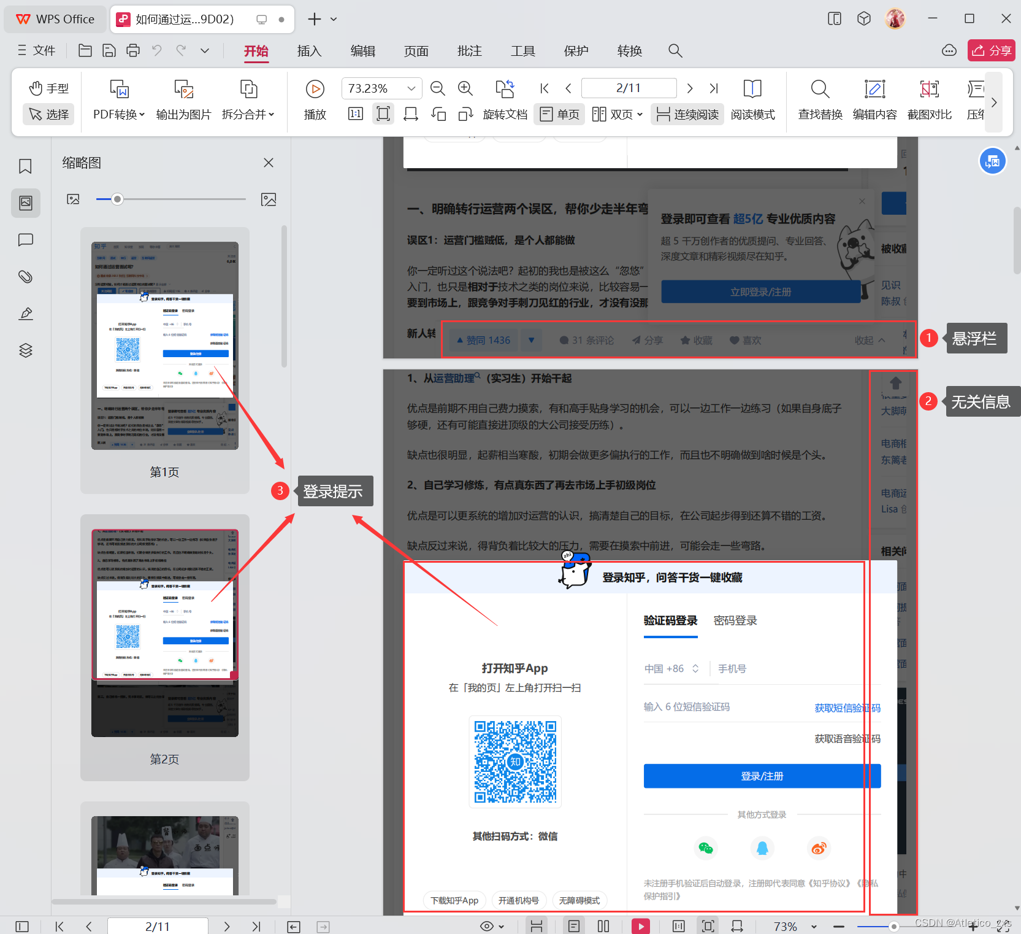
Task: Go to the previous page from toolbar
Action: tap(568, 88)
